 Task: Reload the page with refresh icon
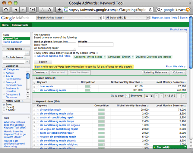tap(150, 10)
